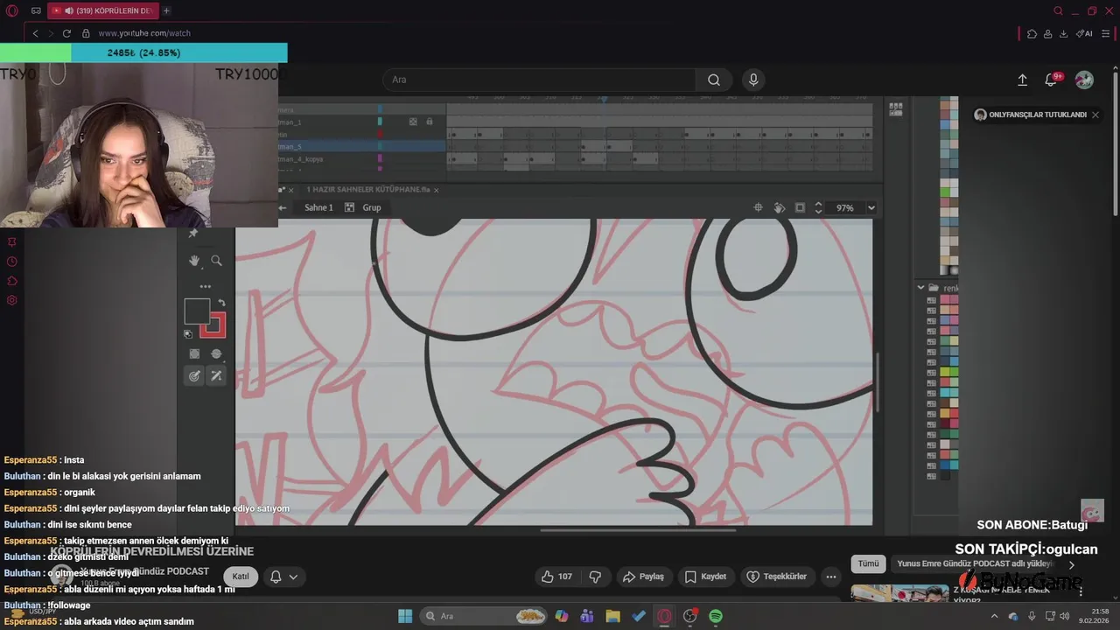This screenshot has height=630, width=1120.
Task: Click the YouTube search magnifier button
Action: (x=714, y=80)
